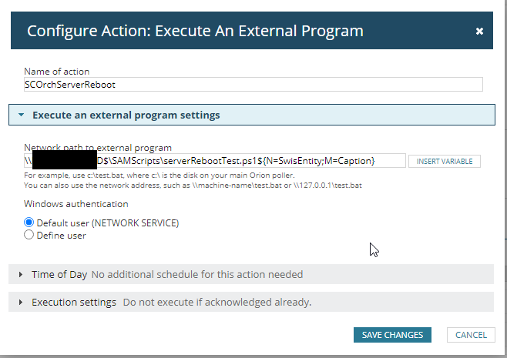507x358 pixels.
Task: Click the Name of action text field
Action: (253, 85)
